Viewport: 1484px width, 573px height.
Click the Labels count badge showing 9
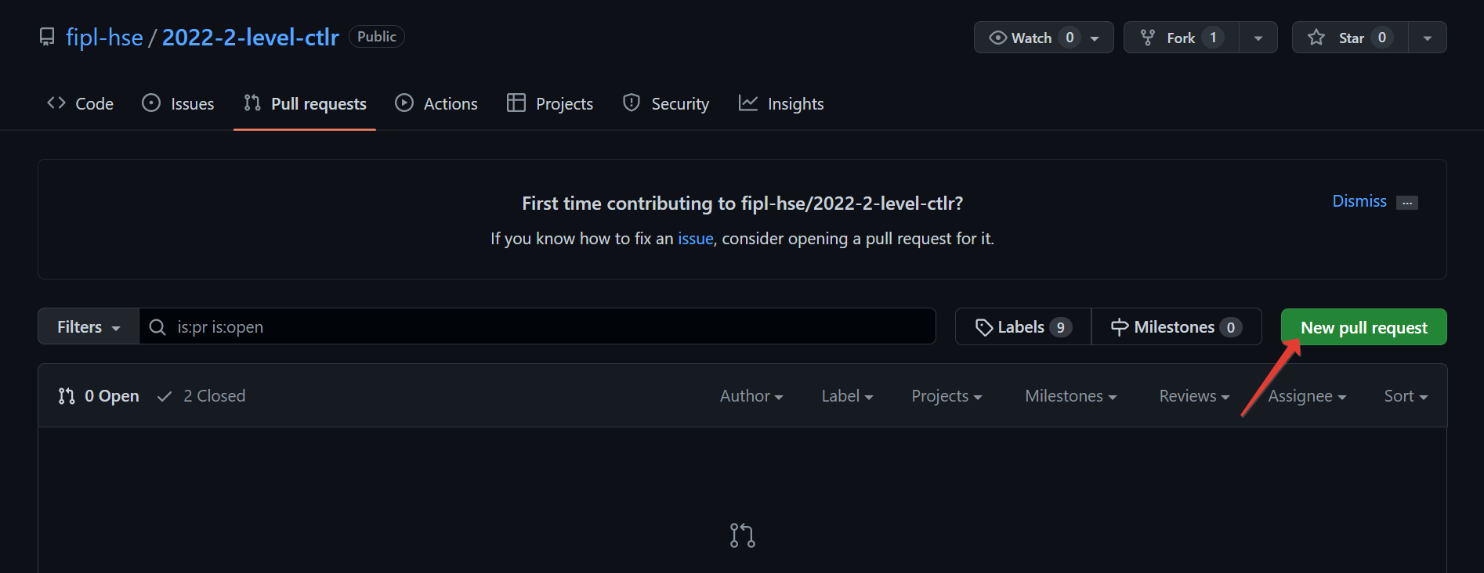pyautogui.click(x=1060, y=327)
